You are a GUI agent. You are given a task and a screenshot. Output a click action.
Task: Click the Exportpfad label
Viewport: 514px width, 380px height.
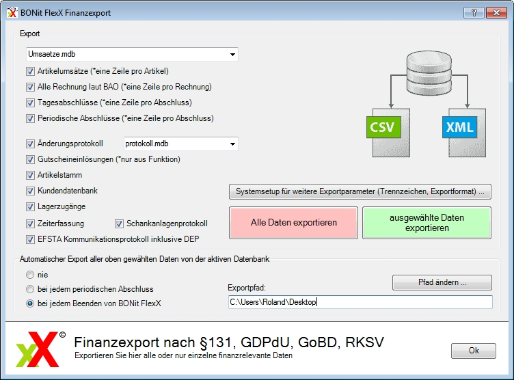click(247, 288)
